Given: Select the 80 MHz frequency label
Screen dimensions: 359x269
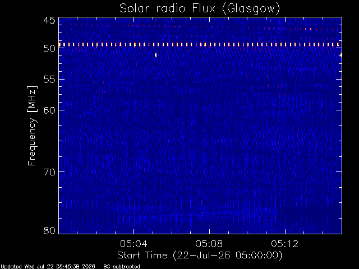Looking at the screenshot, I should pos(49,230).
